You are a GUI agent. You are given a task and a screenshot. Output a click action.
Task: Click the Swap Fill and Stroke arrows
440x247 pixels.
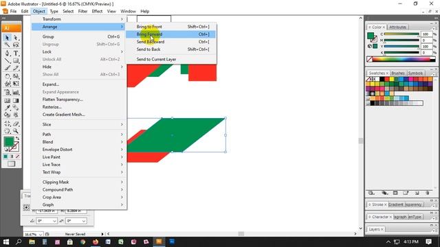pos(17,139)
